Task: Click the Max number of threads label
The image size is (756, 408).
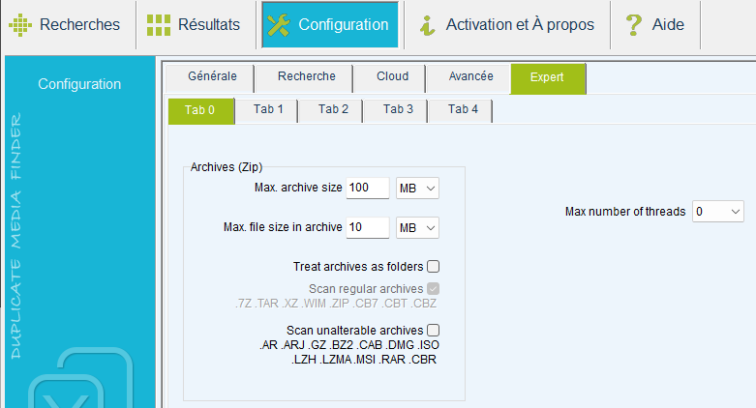Action: (x=625, y=212)
